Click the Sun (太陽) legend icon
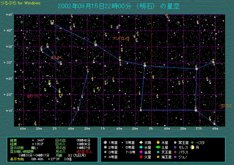 pyautogui.click(x=141, y=142)
